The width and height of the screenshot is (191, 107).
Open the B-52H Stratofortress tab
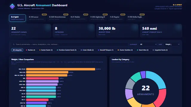point(58,18)
